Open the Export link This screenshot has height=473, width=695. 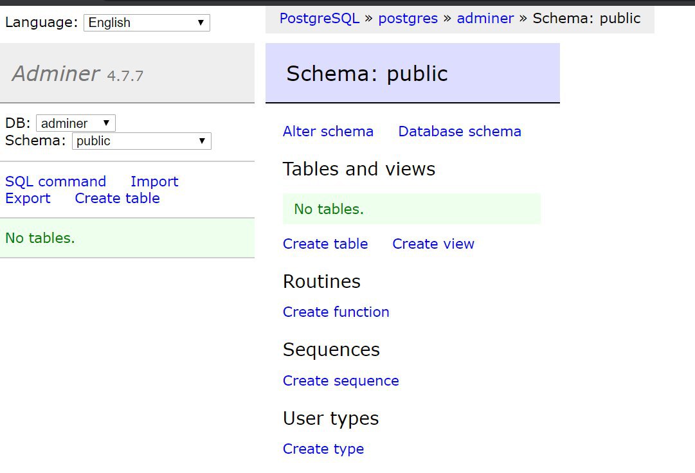(28, 198)
